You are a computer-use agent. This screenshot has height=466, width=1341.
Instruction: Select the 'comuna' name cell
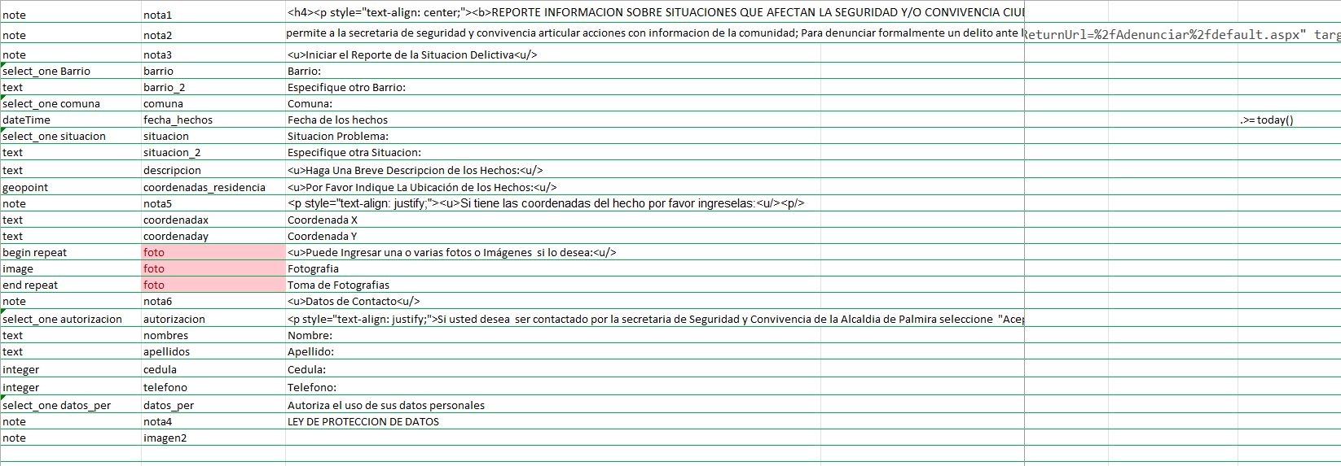213,103
